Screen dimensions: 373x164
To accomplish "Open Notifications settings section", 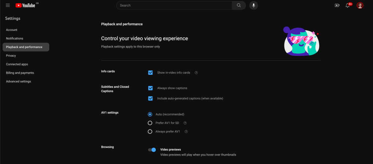I will pyautogui.click(x=26, y=38).
